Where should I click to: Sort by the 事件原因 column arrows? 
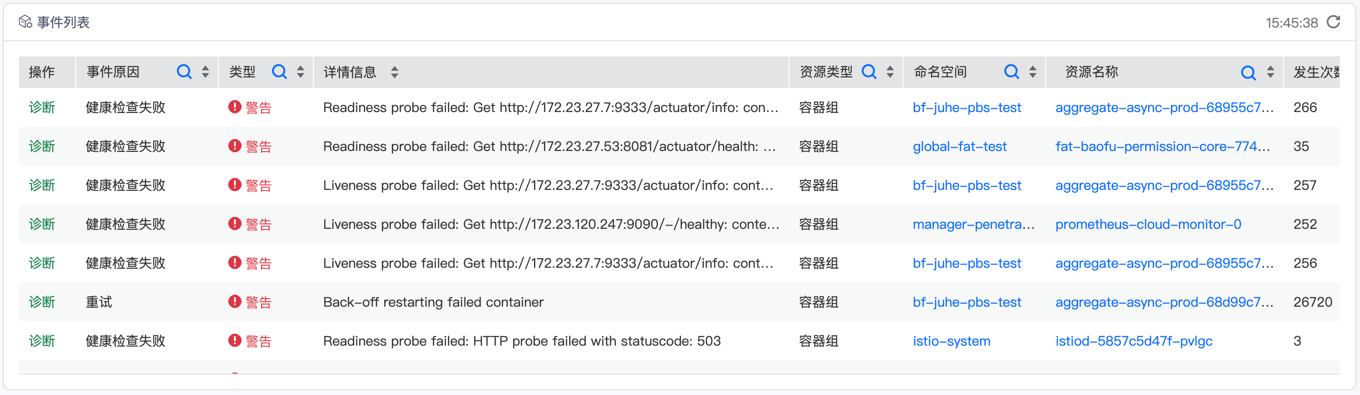tap(205, 72)
